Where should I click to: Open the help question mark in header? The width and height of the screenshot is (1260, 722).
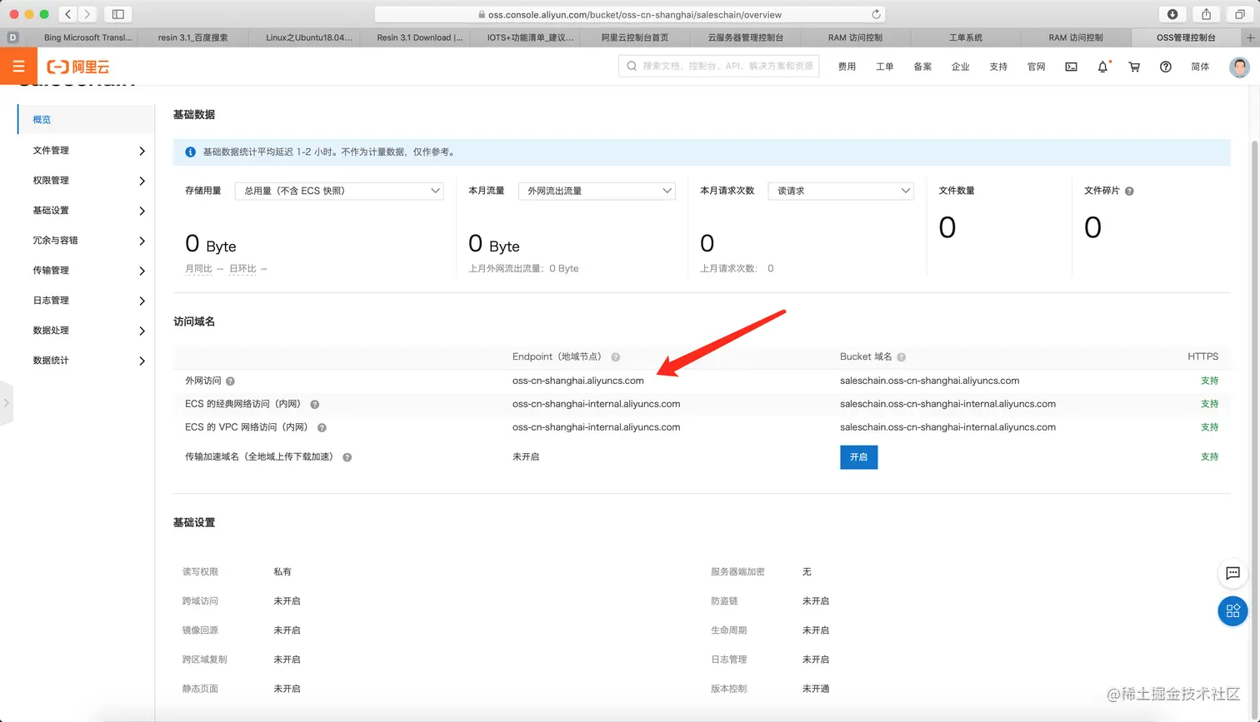1166,67
